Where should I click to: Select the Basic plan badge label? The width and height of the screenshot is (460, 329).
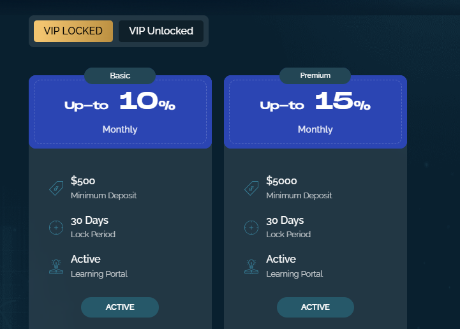[120, 76]
